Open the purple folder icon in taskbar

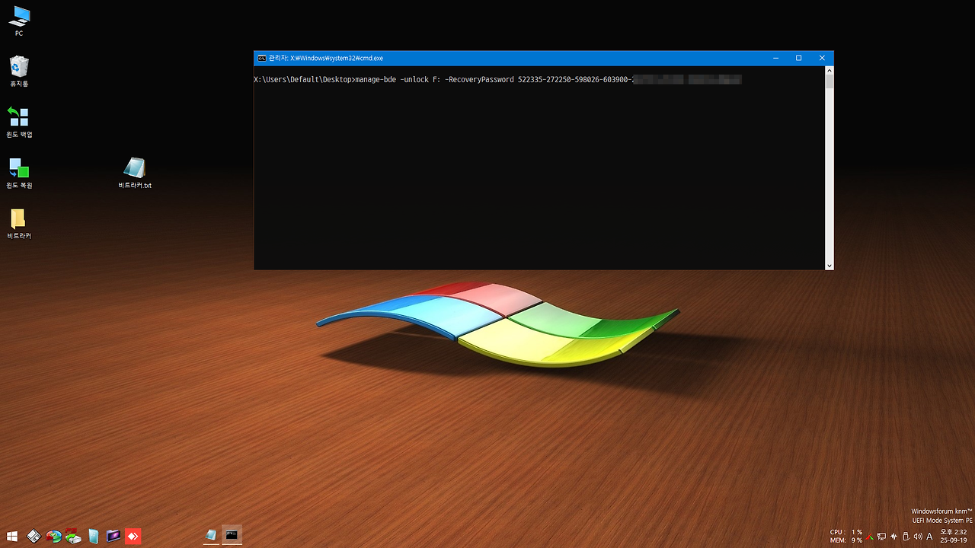click(x=113, y=536)
